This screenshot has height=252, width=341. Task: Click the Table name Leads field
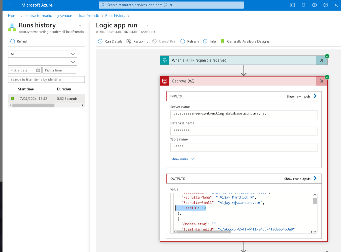coord(244,147)
